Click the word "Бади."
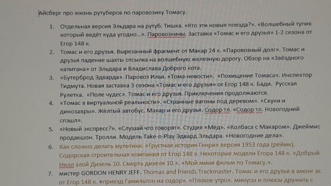The image size is (331, 186). point(264,84)
